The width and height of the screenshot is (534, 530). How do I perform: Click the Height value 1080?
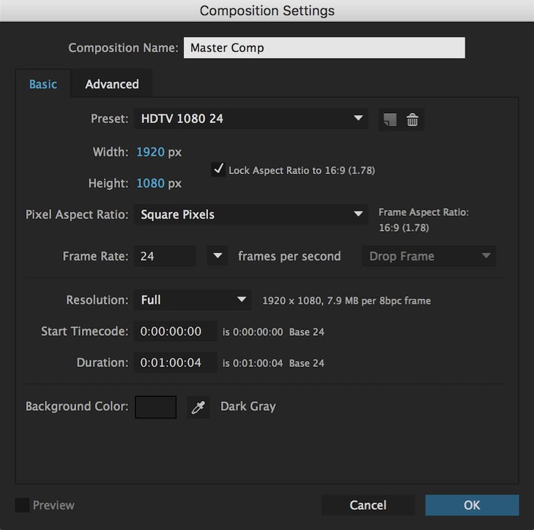[151, 184]
